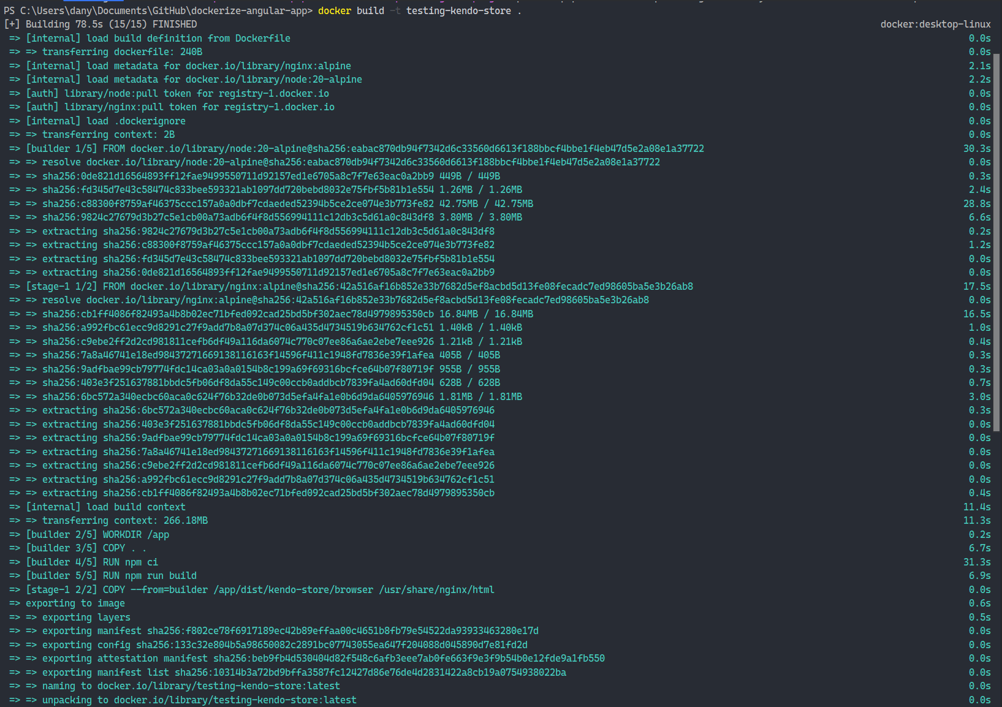Click the '[stage-1 1/2] FROM' nginx line
The image size is (1002, 707).
[x=359, y=287]
